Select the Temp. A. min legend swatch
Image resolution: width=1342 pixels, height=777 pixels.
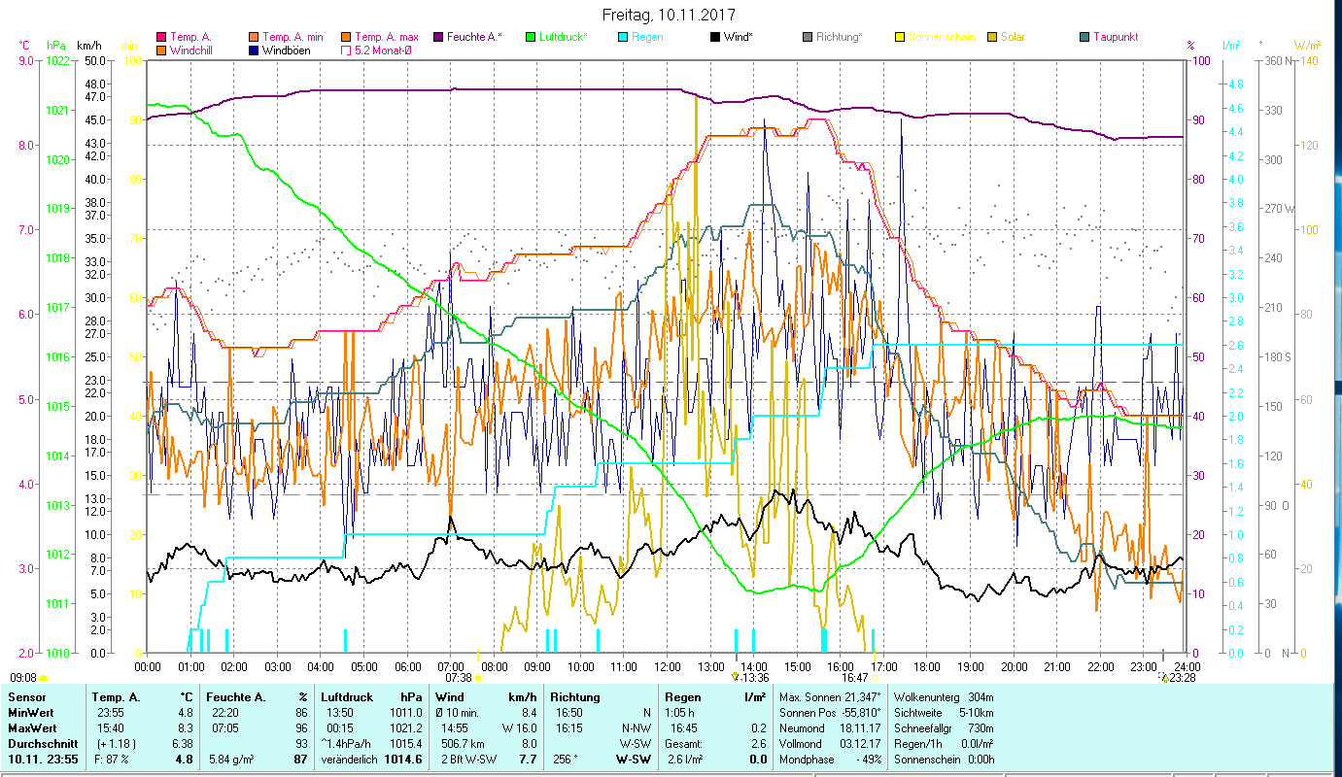coord(254,37)
